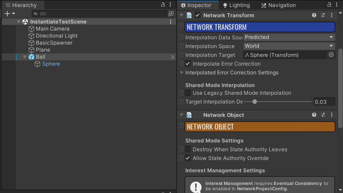Click the Hierarchy panel lock icon
Image resolution: width=343 pixels, height=193 pixels.
(x=163, y=5)
